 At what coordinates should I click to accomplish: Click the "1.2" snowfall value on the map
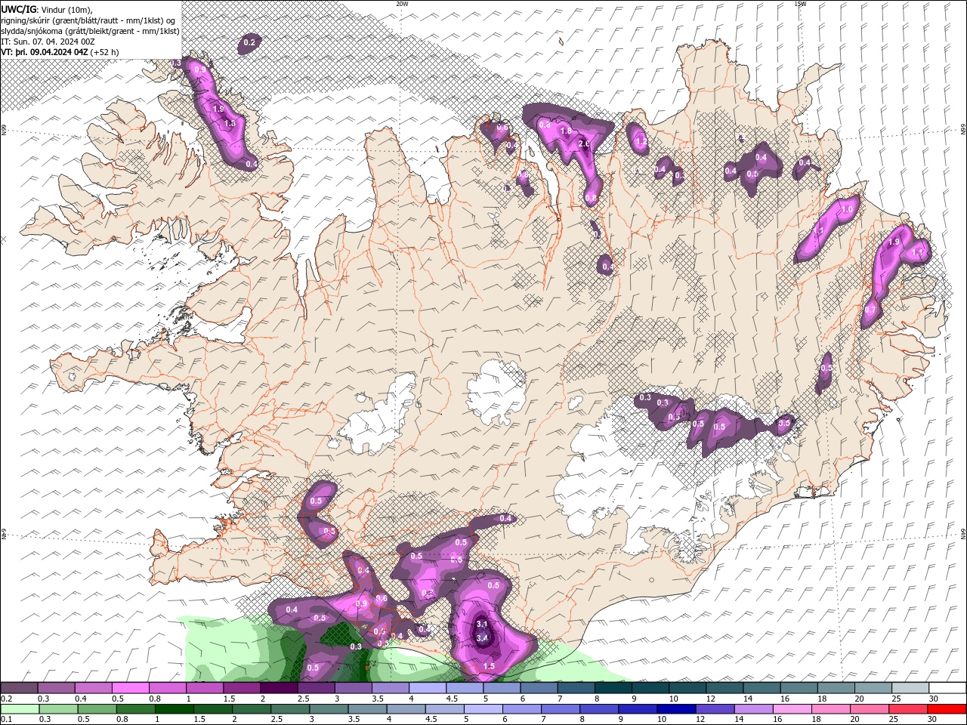tap(641, 141)
